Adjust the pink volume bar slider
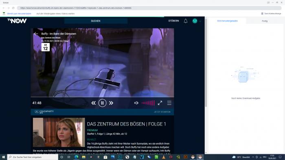Viewport: 285px width, 160px height. tap(148, 103)
